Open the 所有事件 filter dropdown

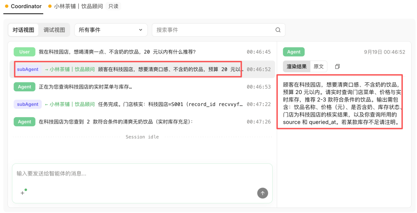coord(111,30)
